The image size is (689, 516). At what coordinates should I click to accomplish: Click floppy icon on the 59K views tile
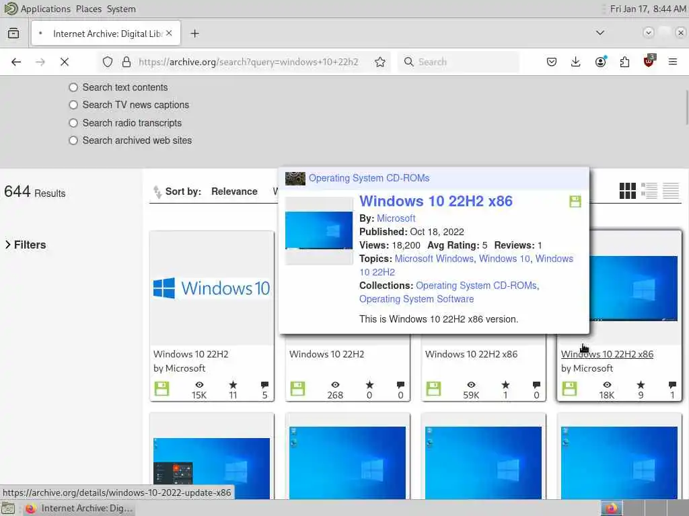tap(433, 389)
